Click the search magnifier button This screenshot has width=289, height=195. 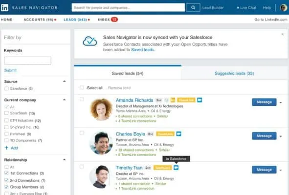[193, 7]
